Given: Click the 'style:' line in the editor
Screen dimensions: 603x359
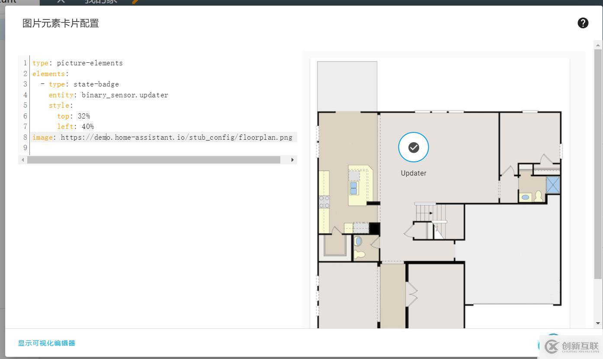Looking at the screenshot, I should click(x=61, y=106).
